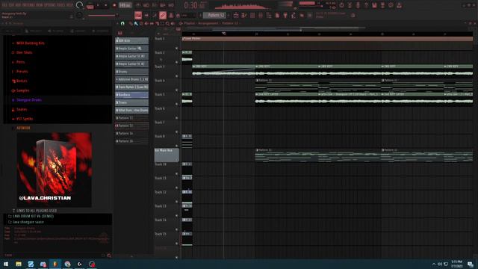The image size is (478, 269).
Task: Switch to FL Studio taskbar icon
Action: click(x=55, y=264)
